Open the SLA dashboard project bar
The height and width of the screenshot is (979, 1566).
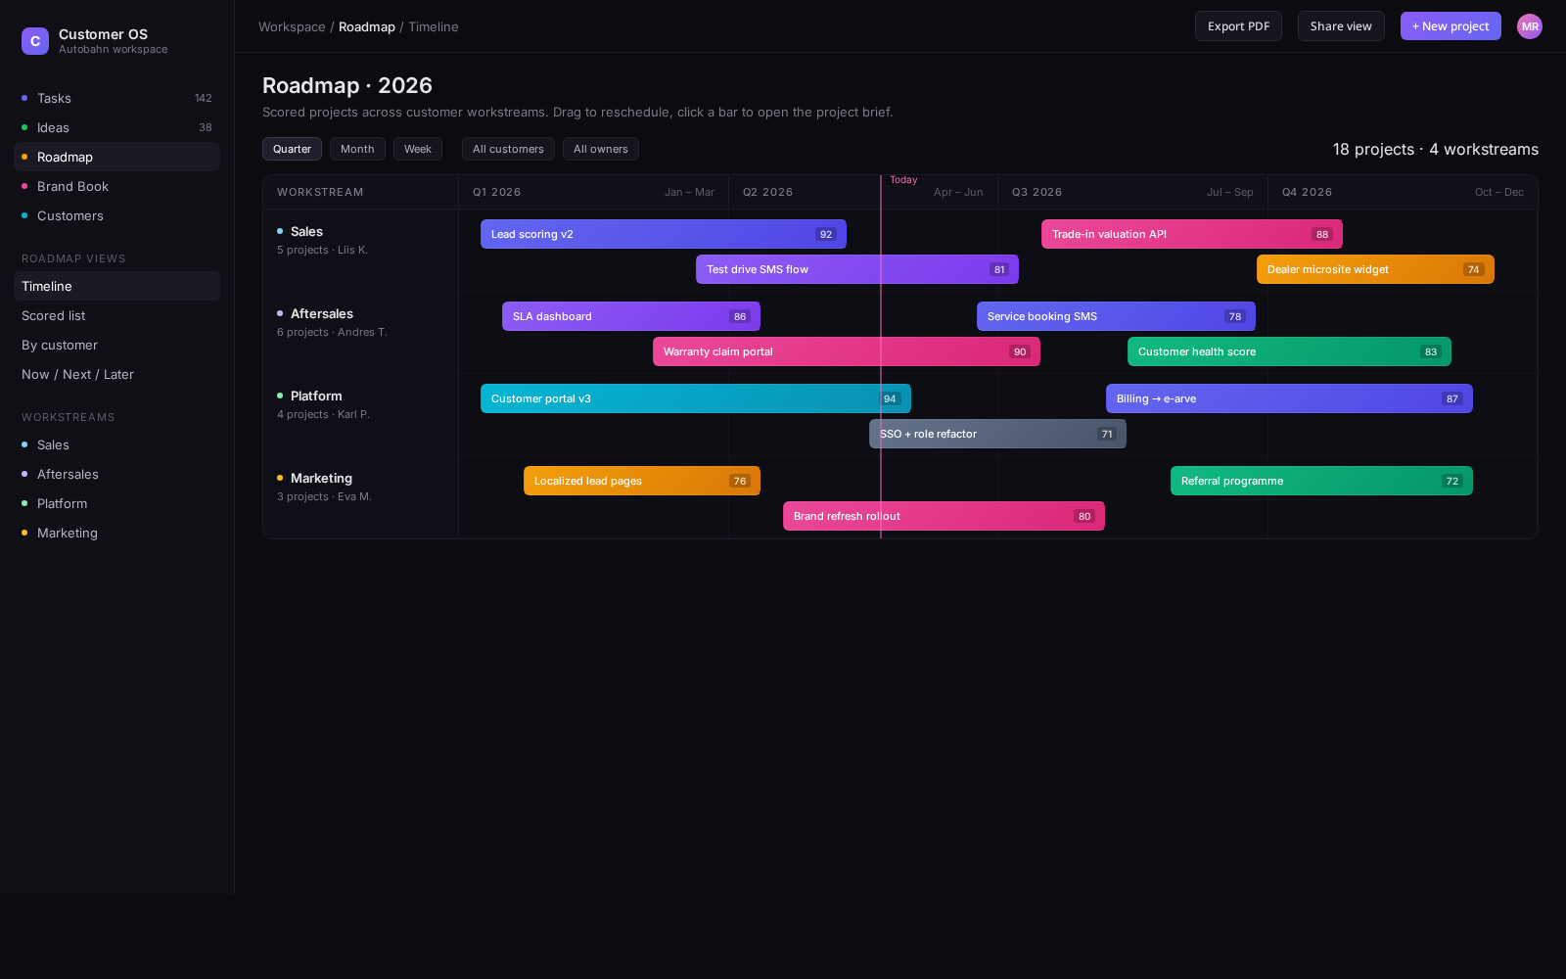pos(631,316)
